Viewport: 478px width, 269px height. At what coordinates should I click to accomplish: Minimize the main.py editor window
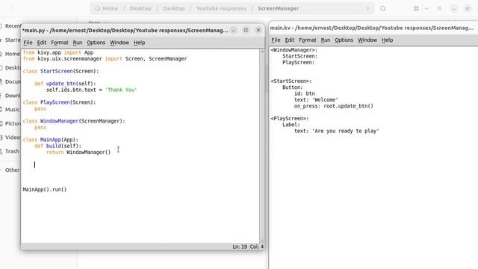pyautogui.click(x=234, y=30)
